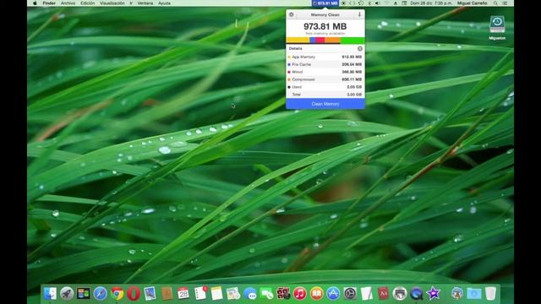Open Maps in the Dock
The height and width of the screenshot is (304, 541).
[x=233, y=293]
